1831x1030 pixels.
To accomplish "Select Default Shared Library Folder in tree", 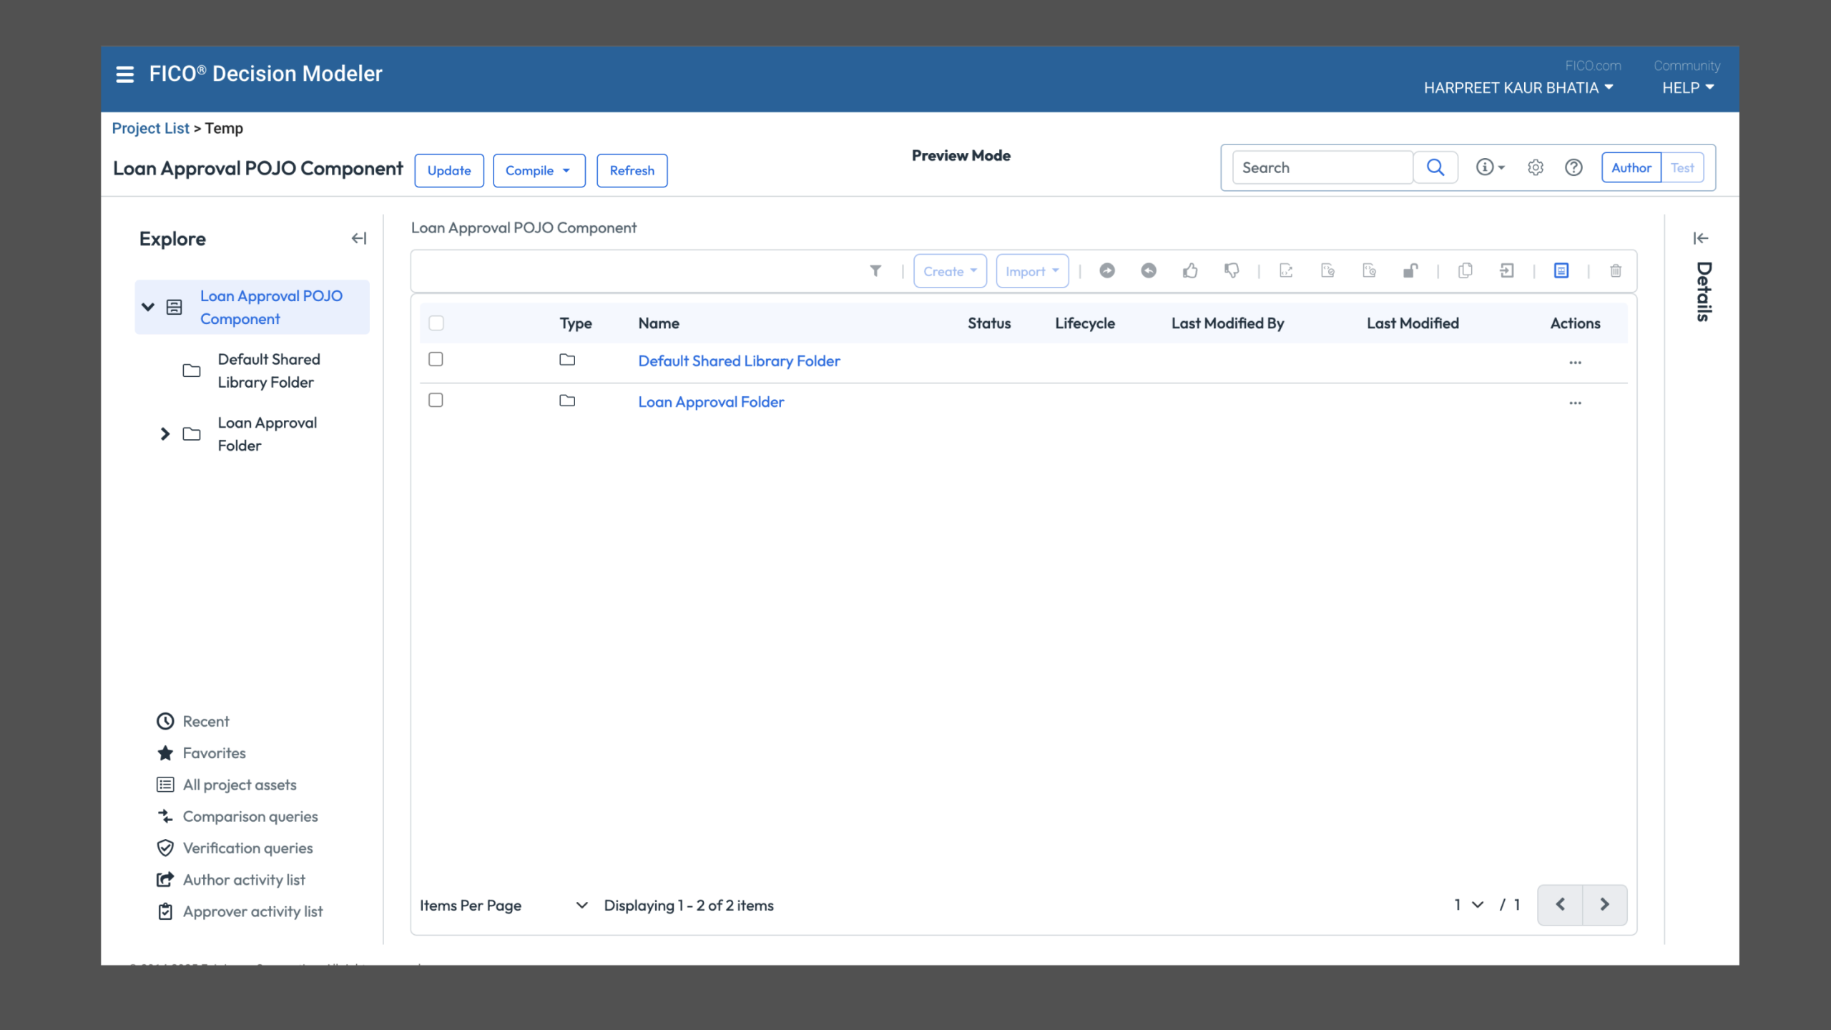I will (x=269, y=371).
